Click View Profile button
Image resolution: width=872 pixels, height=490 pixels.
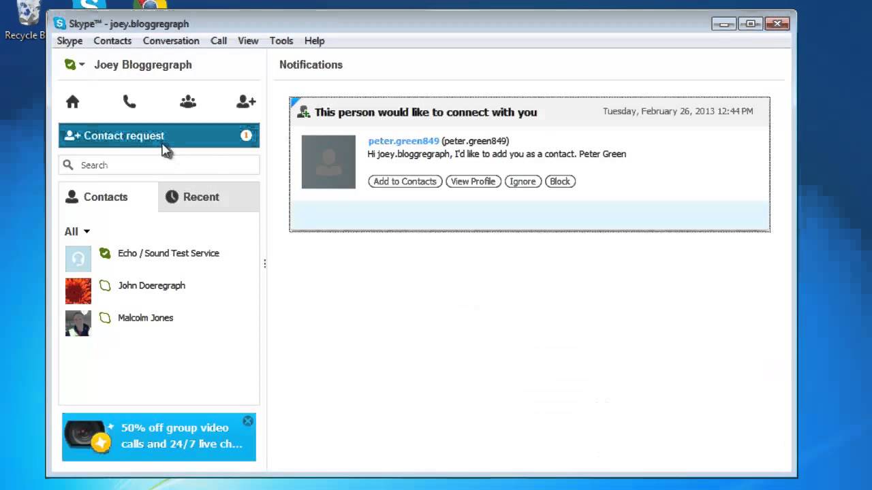coord(473,181)
